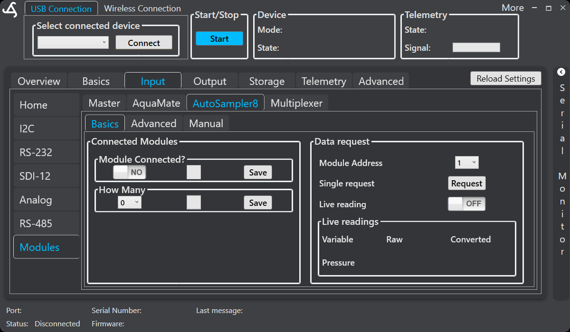Minimize the application window
The width and height of the screenshot is (570, 332).
pos(535,8)
